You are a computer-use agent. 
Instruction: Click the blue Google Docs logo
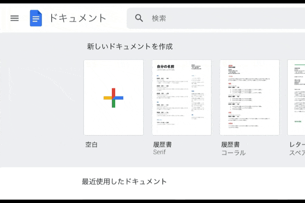(36, 18)
